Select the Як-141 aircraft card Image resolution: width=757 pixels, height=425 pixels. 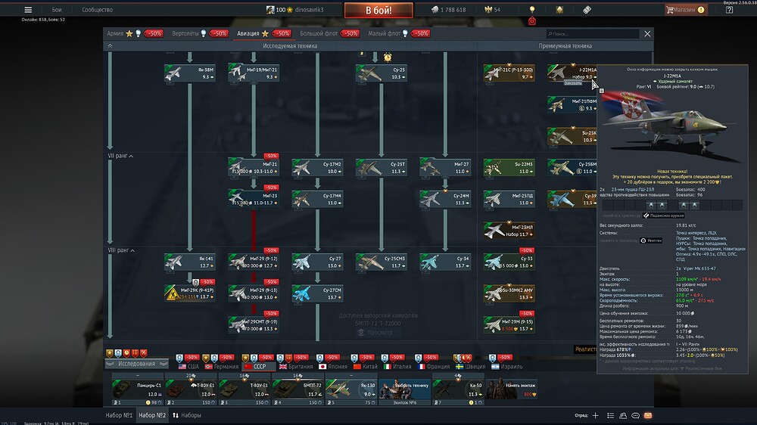point(190,262)
